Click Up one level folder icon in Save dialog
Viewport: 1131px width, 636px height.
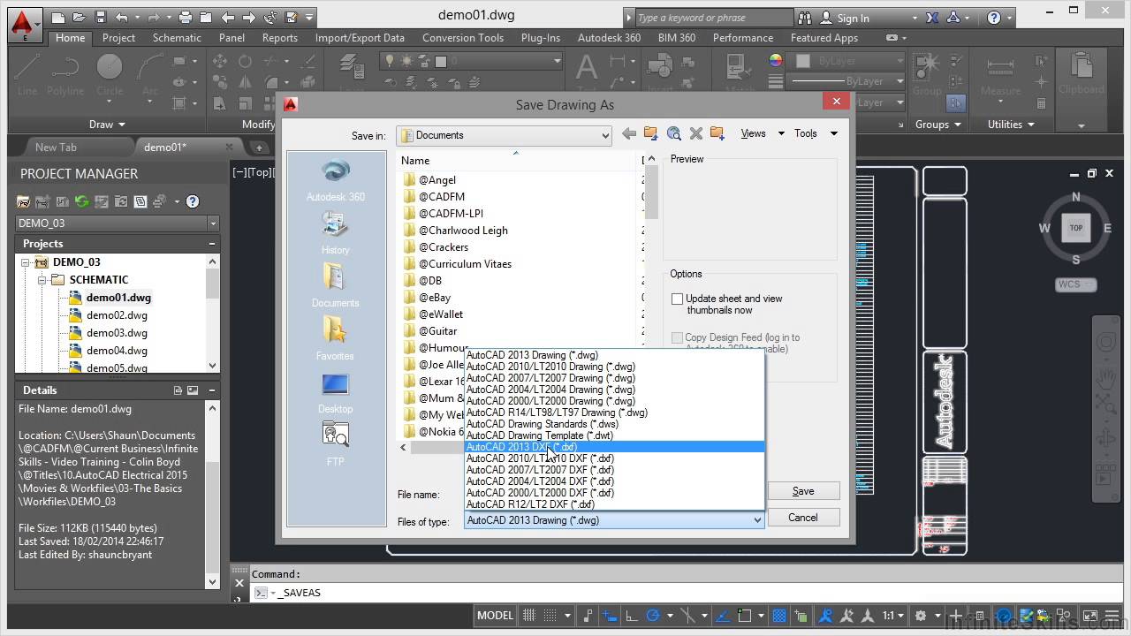pos(651,133)
